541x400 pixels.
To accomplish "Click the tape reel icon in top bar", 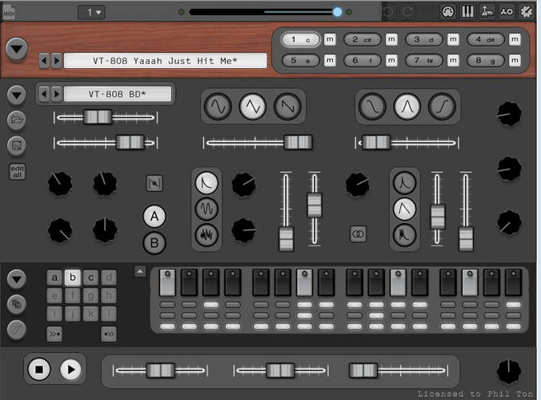I will pyautogui.click(x=507, y=12).
